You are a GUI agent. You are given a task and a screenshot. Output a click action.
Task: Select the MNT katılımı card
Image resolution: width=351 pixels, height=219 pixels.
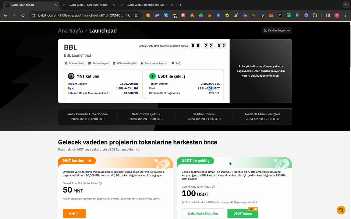[103, 84]
